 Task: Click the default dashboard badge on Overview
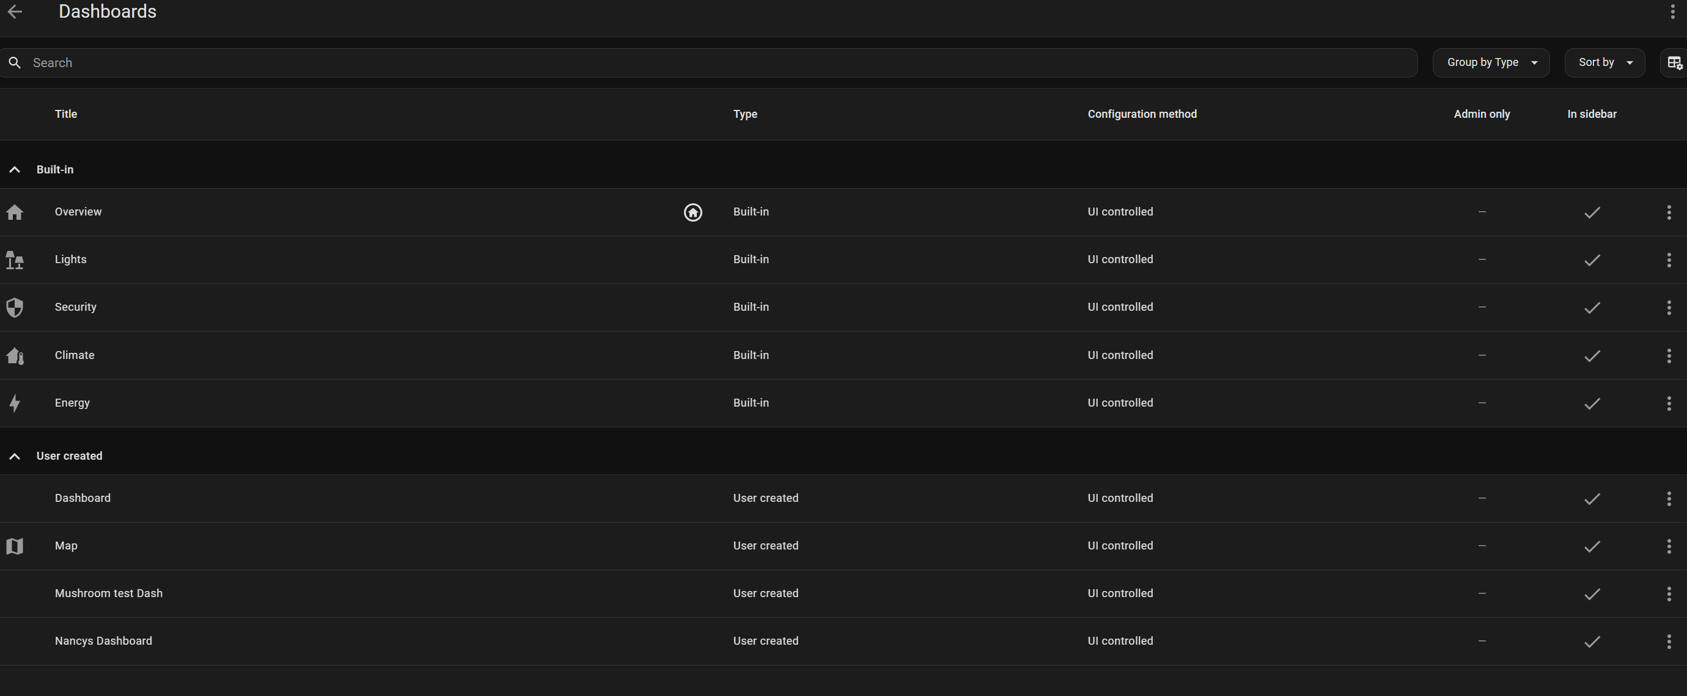point(692,212)
